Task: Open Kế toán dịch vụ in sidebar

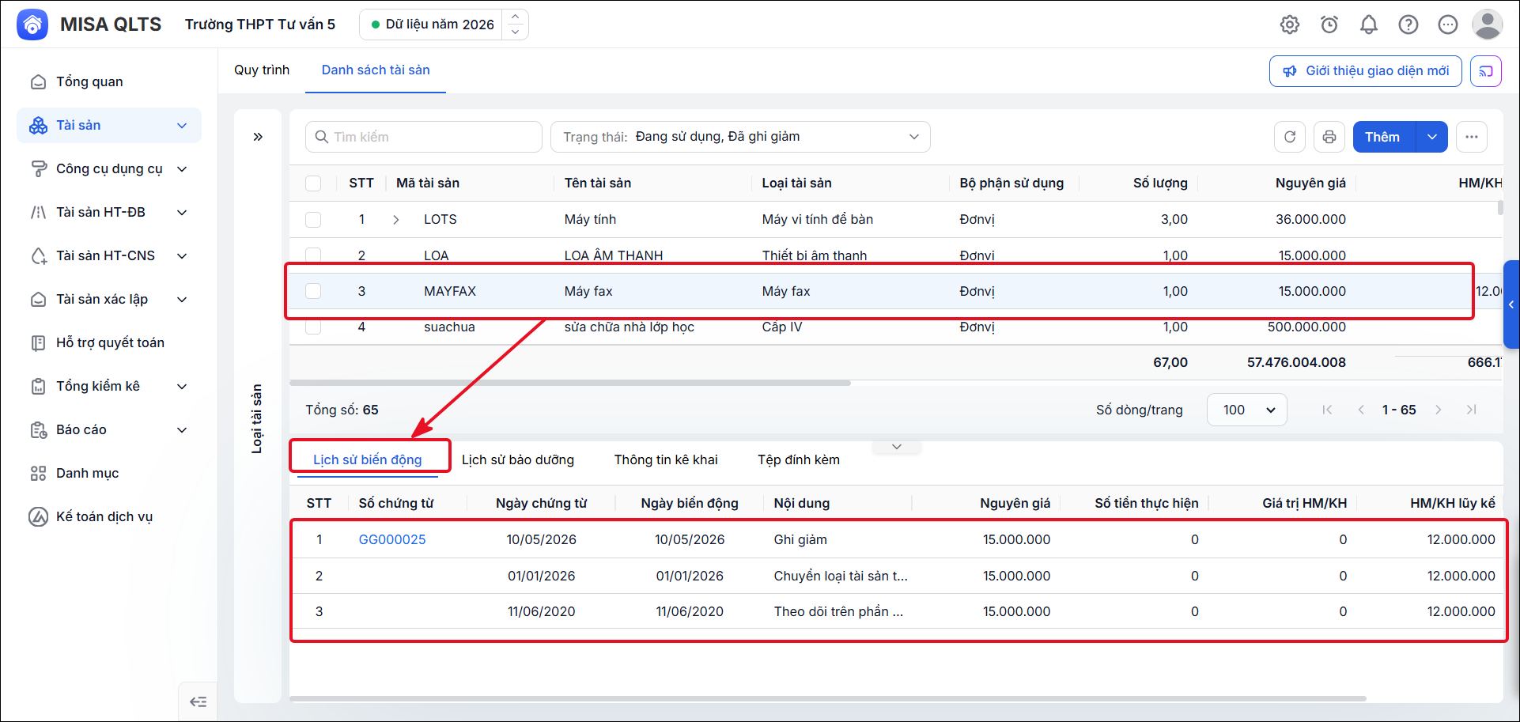Action: [x=109, y=516]
